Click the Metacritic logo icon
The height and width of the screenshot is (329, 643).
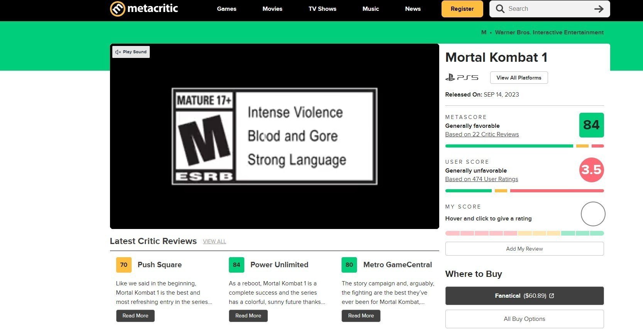[x=118, y=8]
